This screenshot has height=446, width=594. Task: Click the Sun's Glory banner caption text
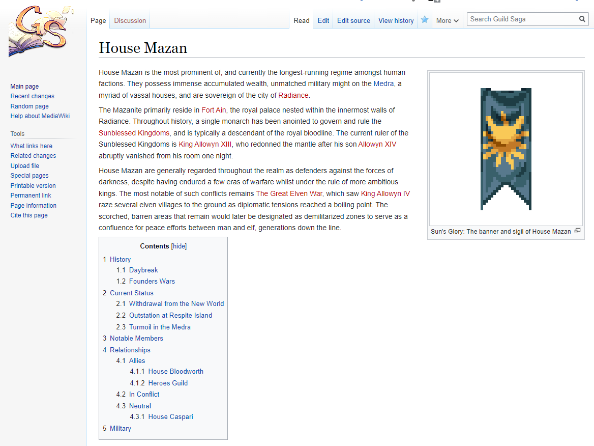[x=500, y=232]
